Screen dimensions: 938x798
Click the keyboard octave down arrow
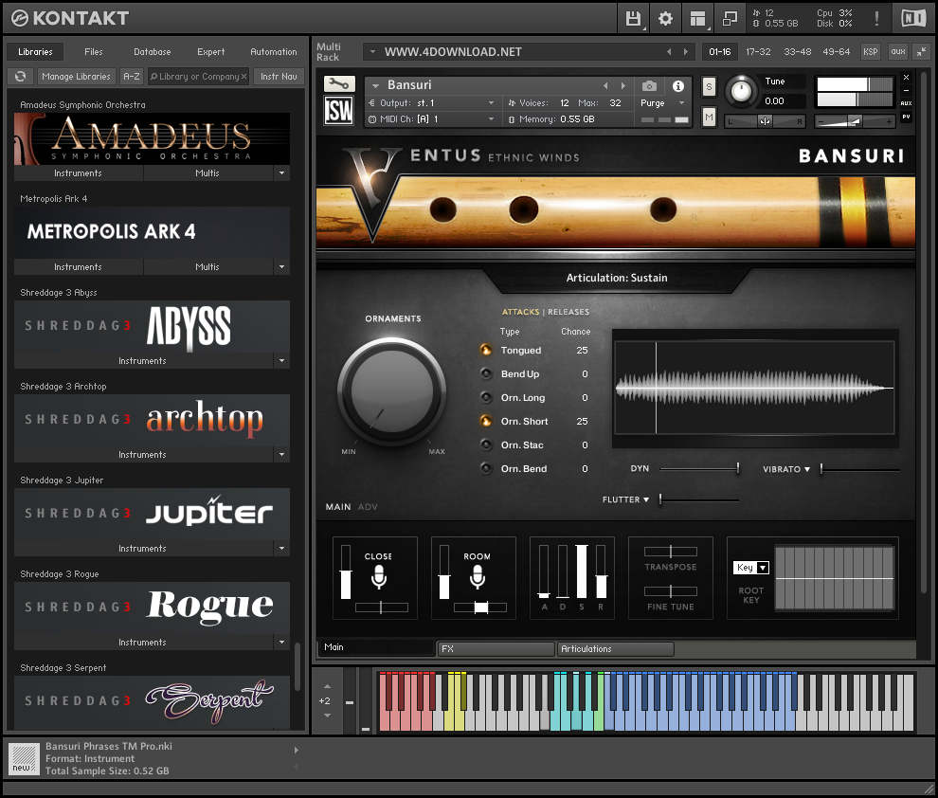click(327, 716)
